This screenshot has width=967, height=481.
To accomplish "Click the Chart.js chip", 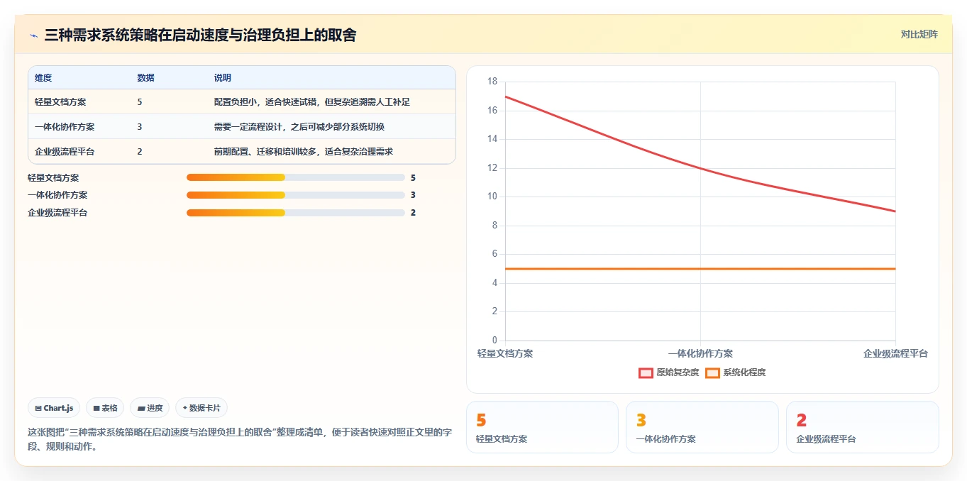I will (54, 408).
